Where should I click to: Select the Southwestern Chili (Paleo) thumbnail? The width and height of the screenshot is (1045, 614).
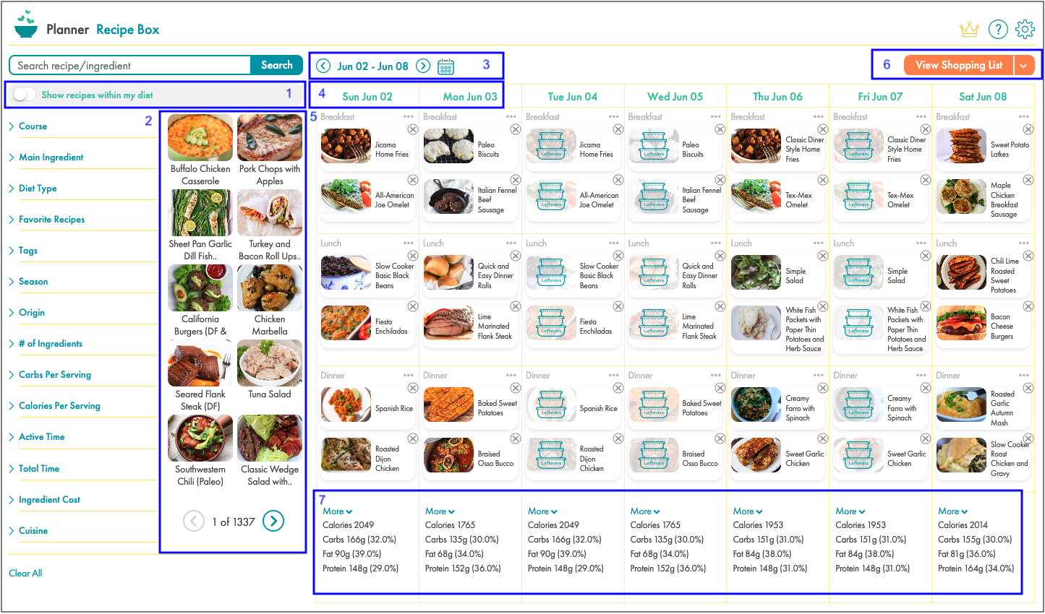coord(200,438)
